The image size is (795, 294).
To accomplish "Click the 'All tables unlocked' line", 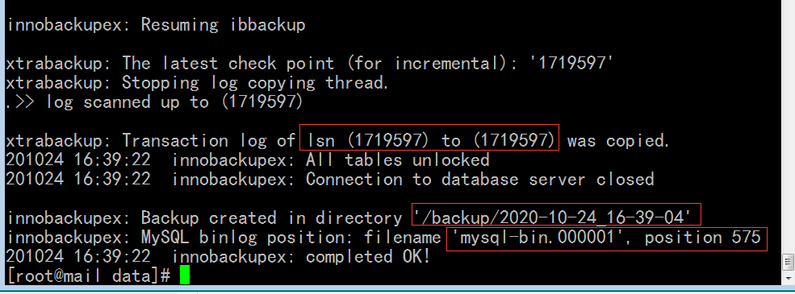I will click(x=397, y=160).
